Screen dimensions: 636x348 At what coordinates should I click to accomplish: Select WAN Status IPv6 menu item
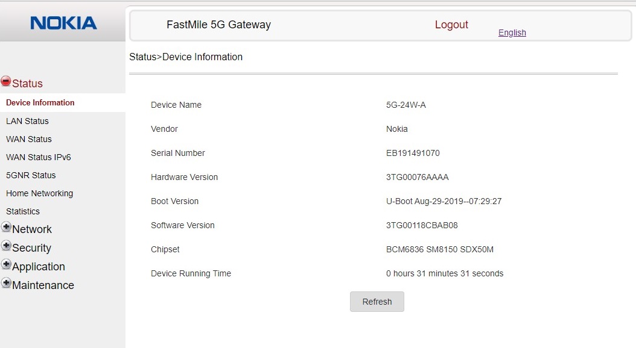(x=39, y=157)
